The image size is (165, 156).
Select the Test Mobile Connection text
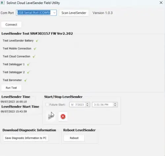[17, 49]
